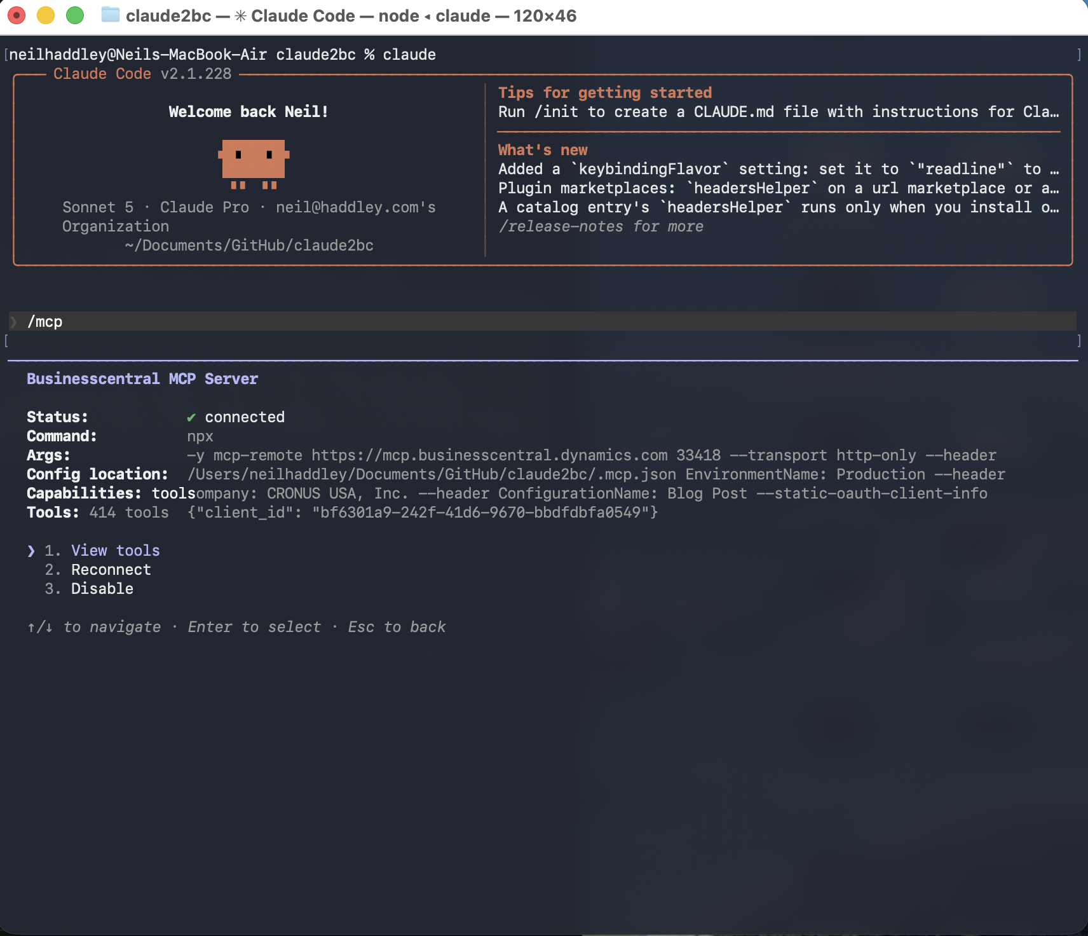Click the '414 tools' count

tap(129, 513)
